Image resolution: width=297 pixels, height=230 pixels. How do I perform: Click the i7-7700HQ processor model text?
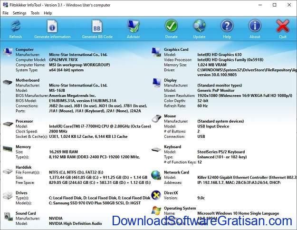tap(100, 126)
